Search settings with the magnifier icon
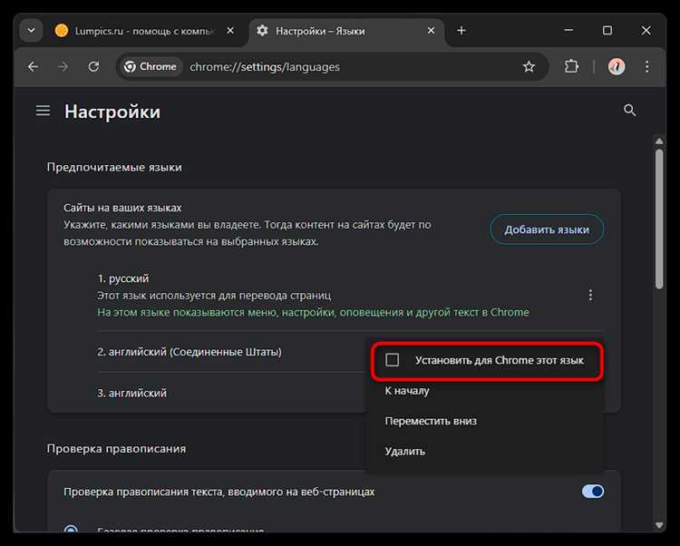 tap(630, 110)
